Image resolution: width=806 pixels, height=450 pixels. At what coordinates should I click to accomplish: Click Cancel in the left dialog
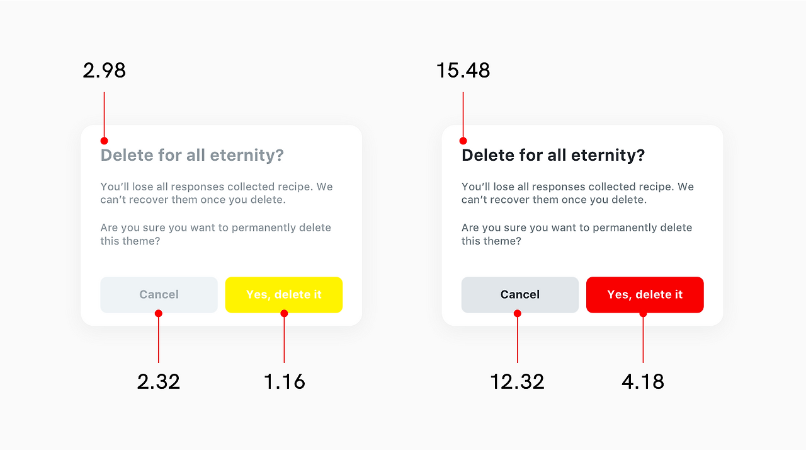tap(159, 294)
